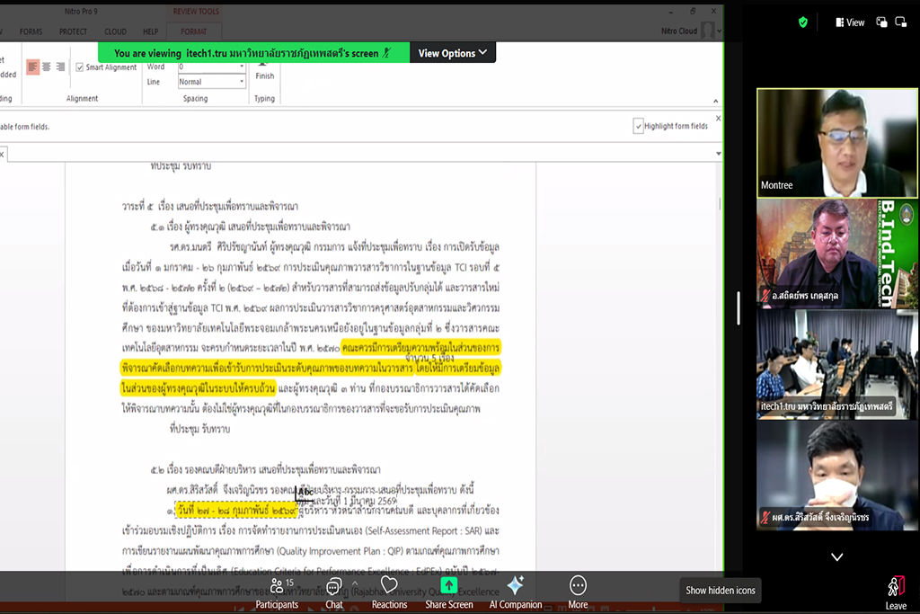Toggle the Highlight form fields checkbox
Image resolution: width=920 pixels, height=614 pixels.
click(639, 127)
